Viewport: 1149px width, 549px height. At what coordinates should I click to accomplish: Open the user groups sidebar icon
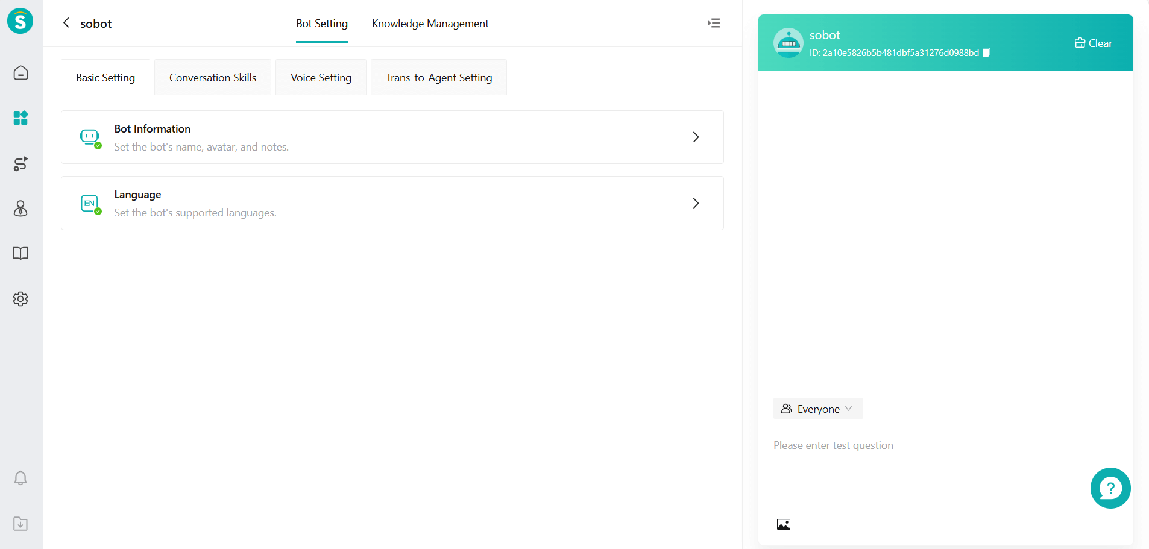point(20,209)
